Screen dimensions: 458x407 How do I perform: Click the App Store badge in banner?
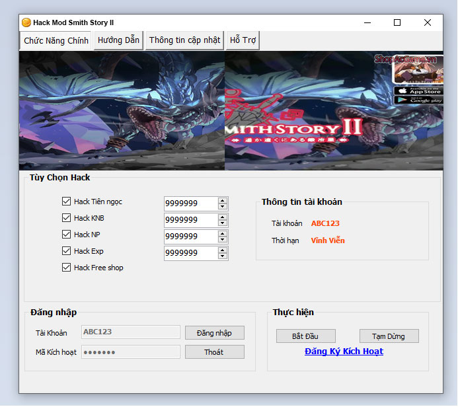(418, 91)
